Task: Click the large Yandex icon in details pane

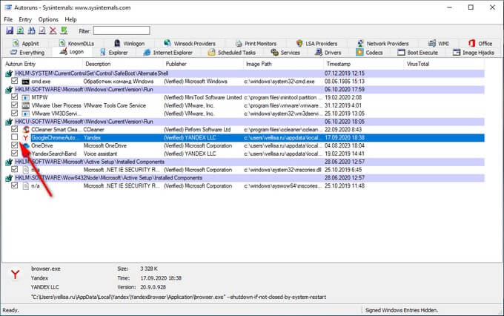Action: coord(15,274)
